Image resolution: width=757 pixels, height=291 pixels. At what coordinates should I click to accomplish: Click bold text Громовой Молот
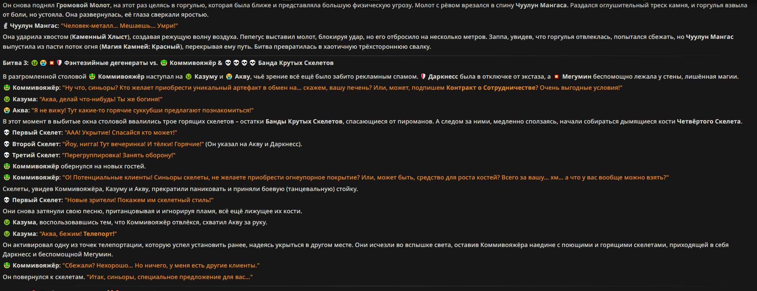(82, 5)
